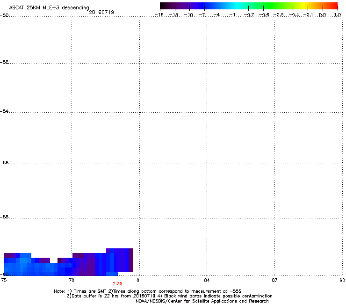Click longitude axis label 75
Screen dimensions: 346x304
point(4,280)
